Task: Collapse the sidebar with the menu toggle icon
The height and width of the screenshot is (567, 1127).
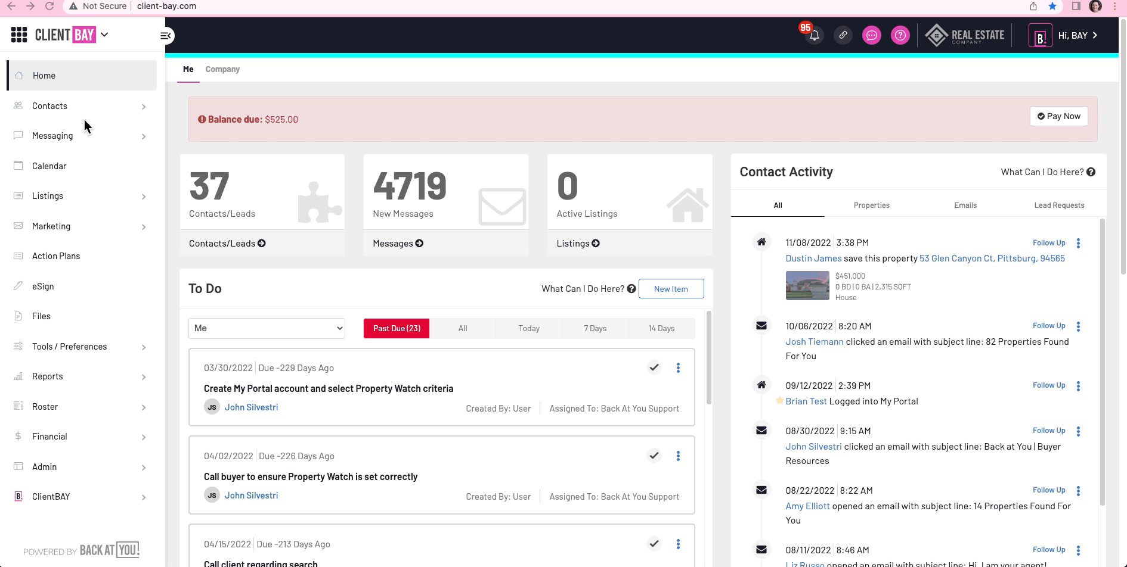Action: 166,36
